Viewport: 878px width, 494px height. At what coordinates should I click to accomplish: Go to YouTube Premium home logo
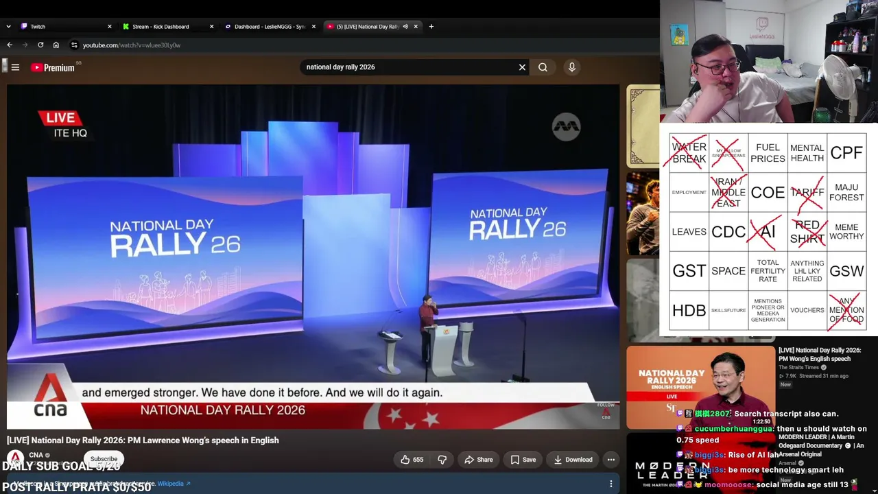53,67
